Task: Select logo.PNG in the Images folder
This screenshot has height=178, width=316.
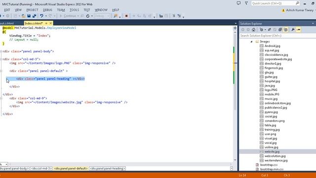Action: point(271,90)
